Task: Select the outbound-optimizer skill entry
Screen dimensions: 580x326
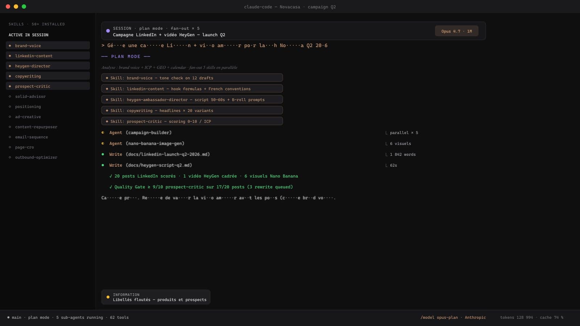Action: coord(36,157)
